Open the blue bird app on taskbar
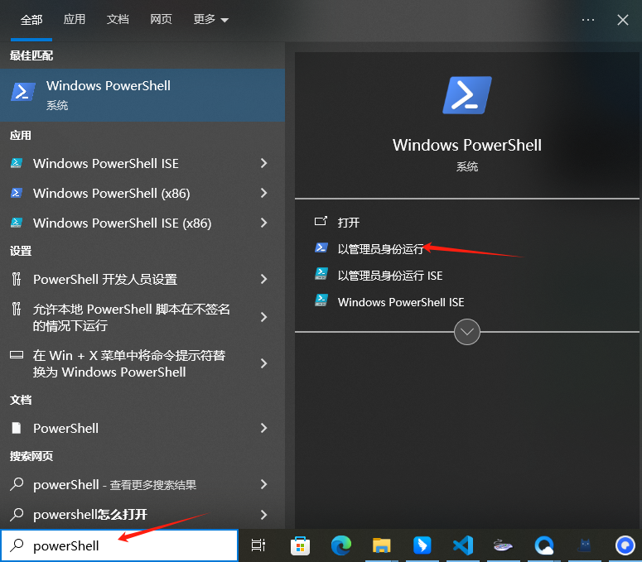The height and width of the screenshot is (562, 642). pyautogui.click(x=422, y=545)
